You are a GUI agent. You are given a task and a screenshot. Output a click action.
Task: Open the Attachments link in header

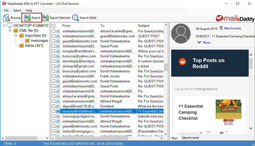pos(232,28)
